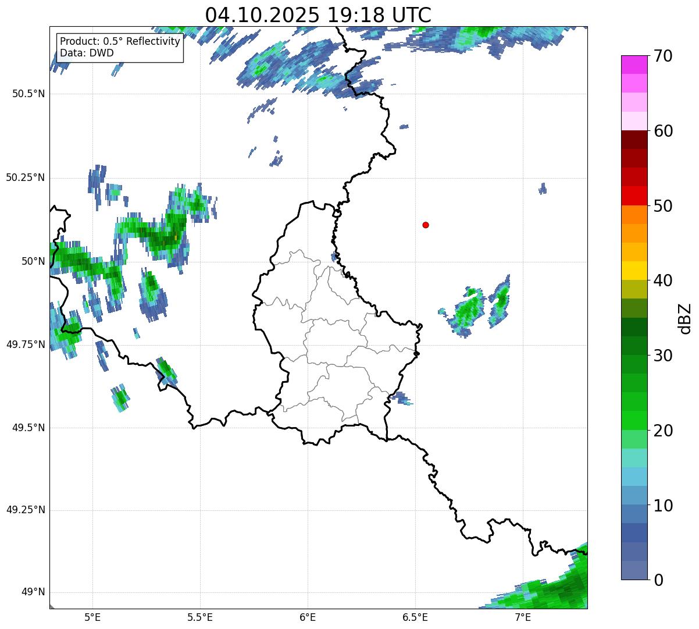Click the 'Data: DWD' label
This screenshot has width=699, height=629.
pos(87,53)
